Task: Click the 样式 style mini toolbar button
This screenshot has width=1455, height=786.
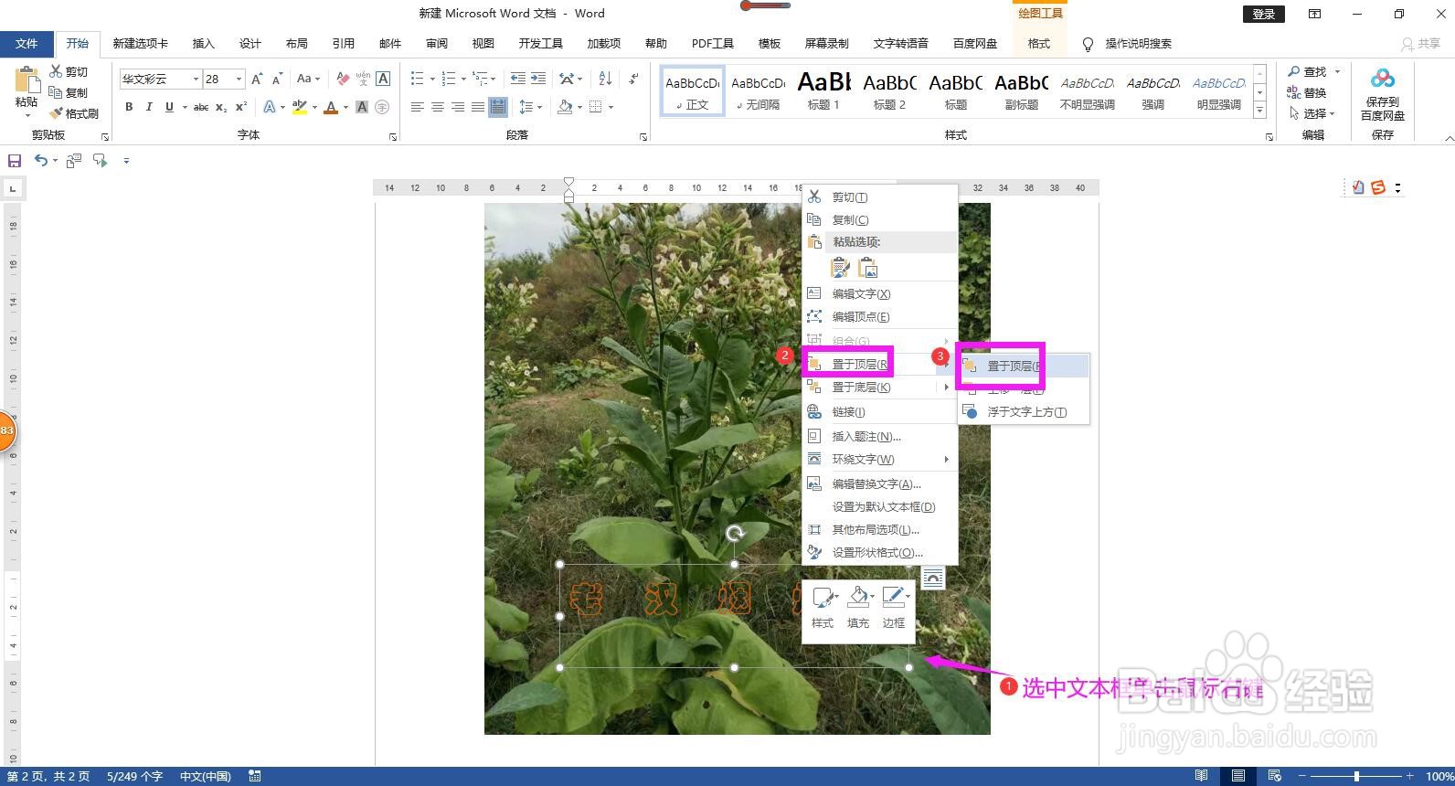Action: click(823, 608)
